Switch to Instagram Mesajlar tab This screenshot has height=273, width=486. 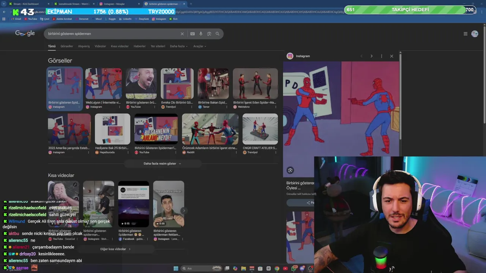(119, 4)
